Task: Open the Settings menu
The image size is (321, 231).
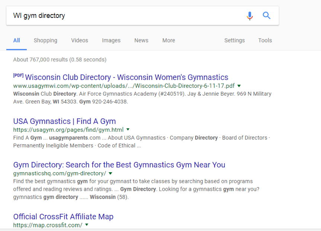Action: (x=234, y=40)
